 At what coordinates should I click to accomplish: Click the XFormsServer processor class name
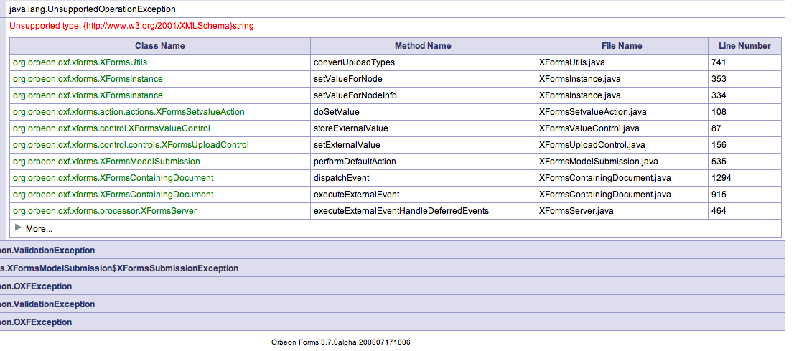click(x=105, y=211)
